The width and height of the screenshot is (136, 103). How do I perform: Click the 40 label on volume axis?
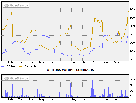tap(131, 85)
